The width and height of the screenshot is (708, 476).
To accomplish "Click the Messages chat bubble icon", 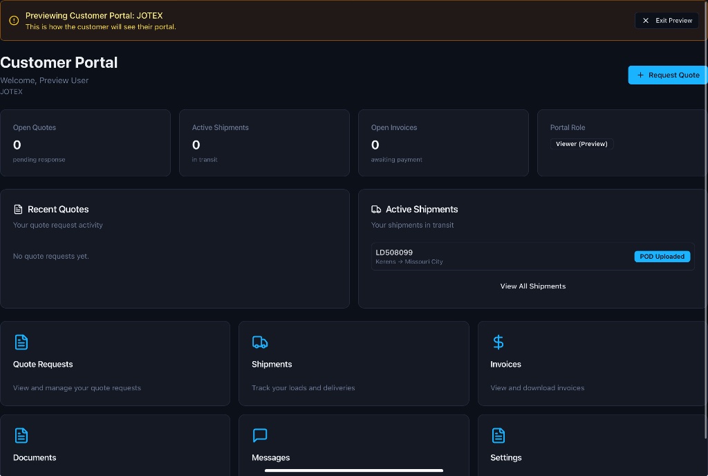I will [x=260, y=435].
